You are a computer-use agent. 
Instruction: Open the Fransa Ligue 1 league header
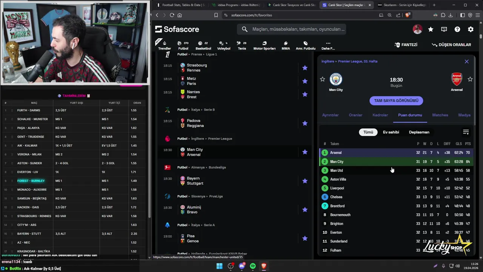197,54
